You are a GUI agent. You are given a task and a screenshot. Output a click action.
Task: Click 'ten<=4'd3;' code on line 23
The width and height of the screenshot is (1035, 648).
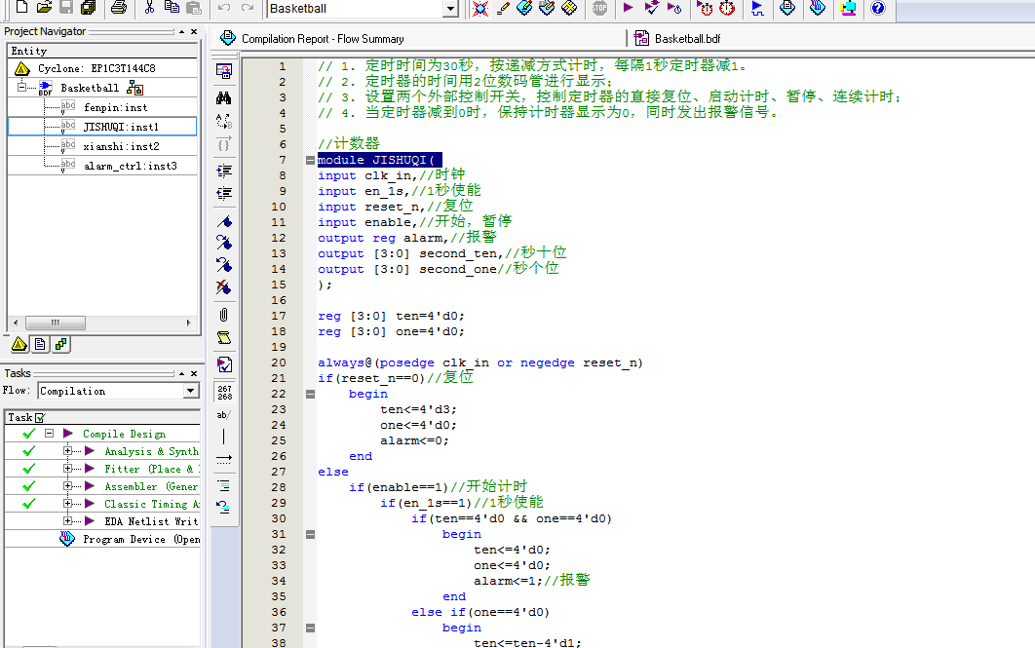point(418,410)
